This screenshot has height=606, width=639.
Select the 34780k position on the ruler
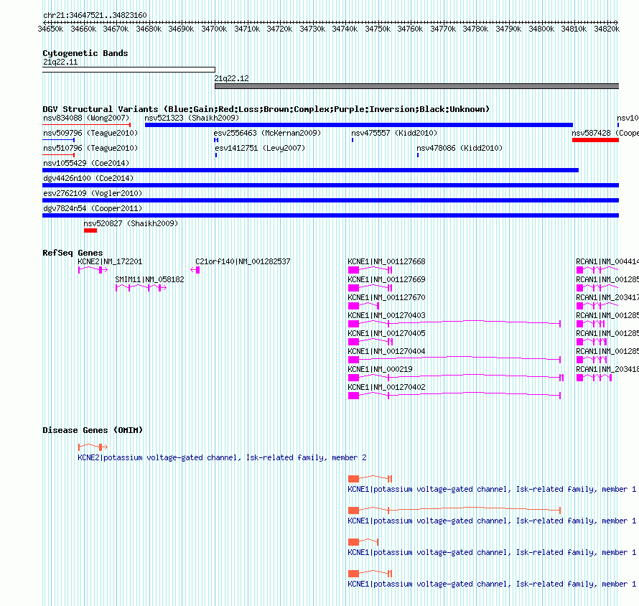pos(475,29)
